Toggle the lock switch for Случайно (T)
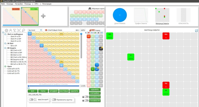Image resolution: width=199 pixels, height=107 pixels. point(86,97)
